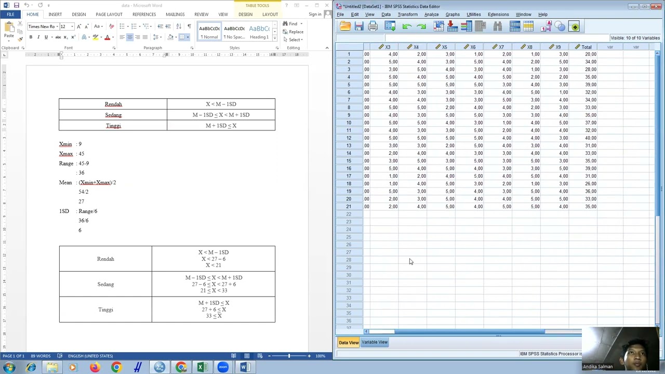Open Transform menu in SPSS
Image resolution: width=665 pixels, height=374 pixels.
(x=408, y=15)
